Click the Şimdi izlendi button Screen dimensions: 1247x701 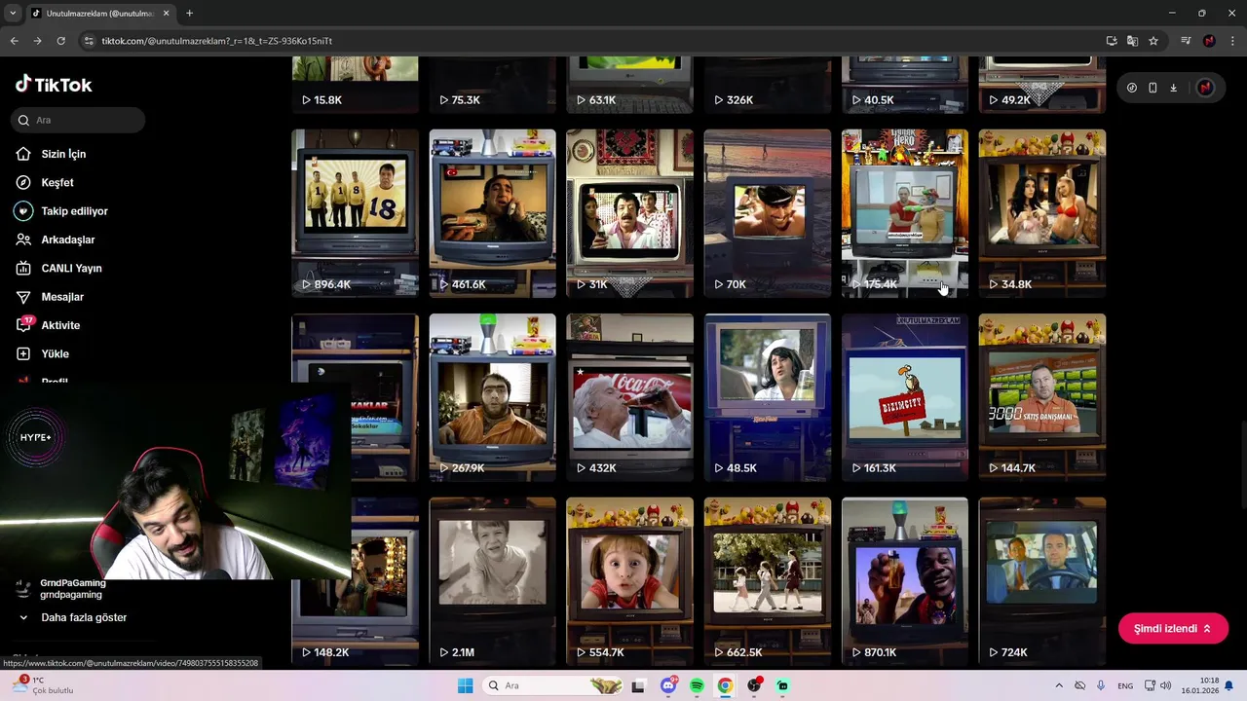[1173, 628]
